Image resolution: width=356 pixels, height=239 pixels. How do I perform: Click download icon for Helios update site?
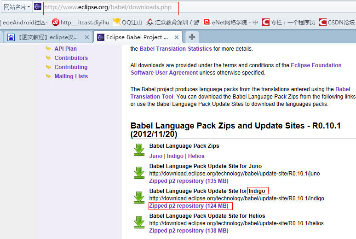139,222
